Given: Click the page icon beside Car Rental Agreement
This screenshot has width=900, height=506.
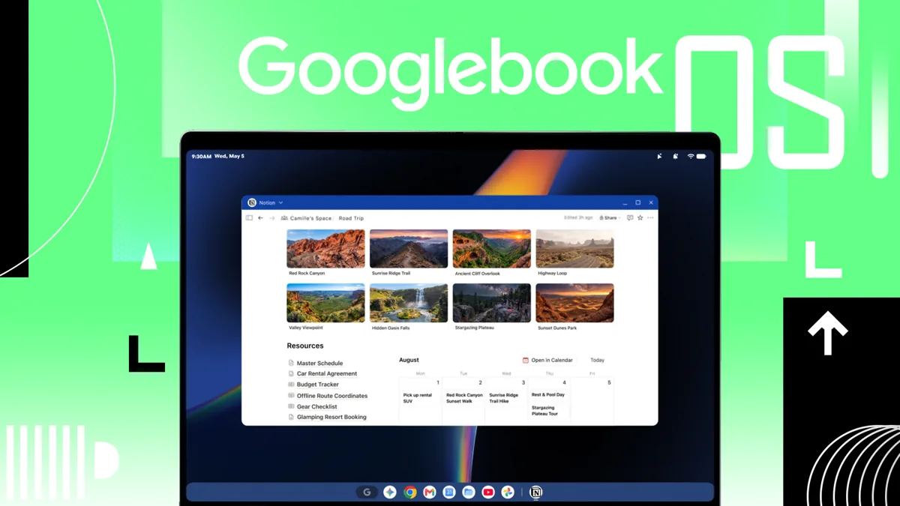Looking at the screenshot, I should pyautogui.click(x=291, y=373).
